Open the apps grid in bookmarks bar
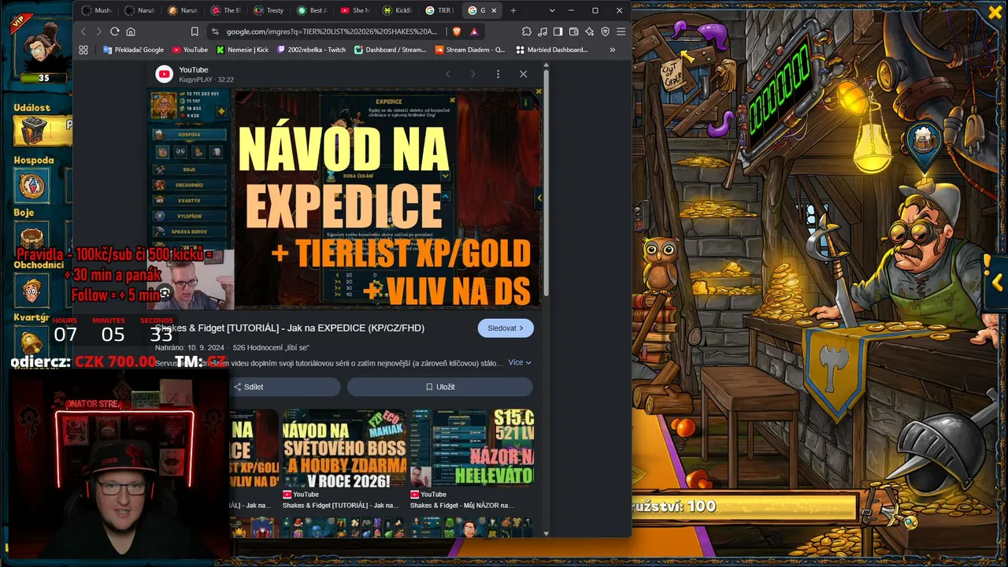 83,50
